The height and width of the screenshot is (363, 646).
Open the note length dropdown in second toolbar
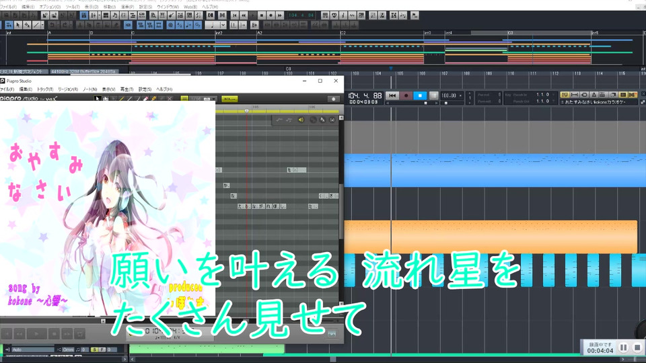(x=223, y=25)
